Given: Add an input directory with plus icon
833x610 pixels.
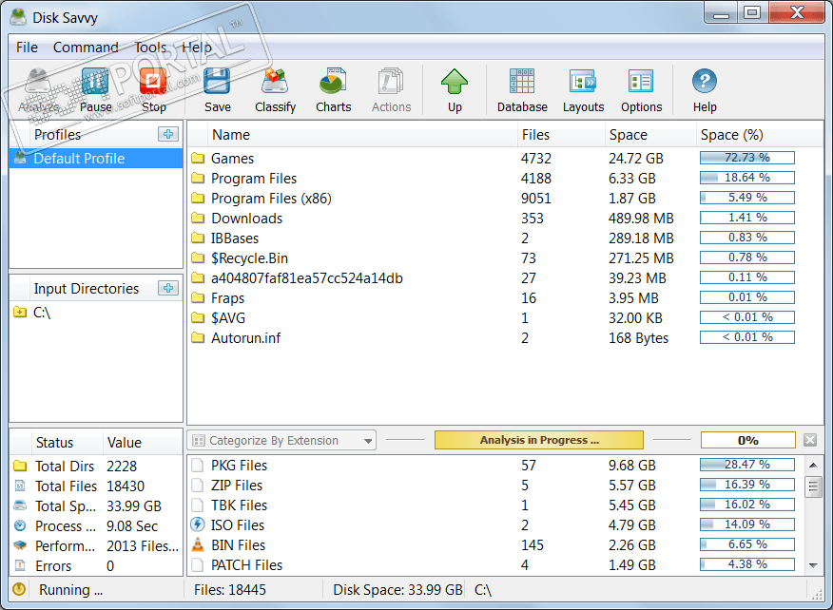Looking at the screenshot, I should (168, 288).
